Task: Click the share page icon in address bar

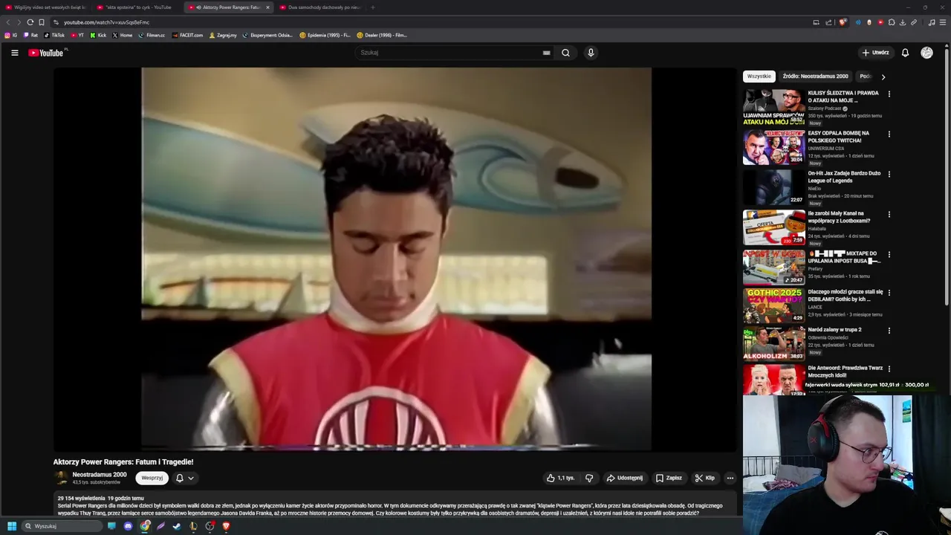Action: (828, 22)
